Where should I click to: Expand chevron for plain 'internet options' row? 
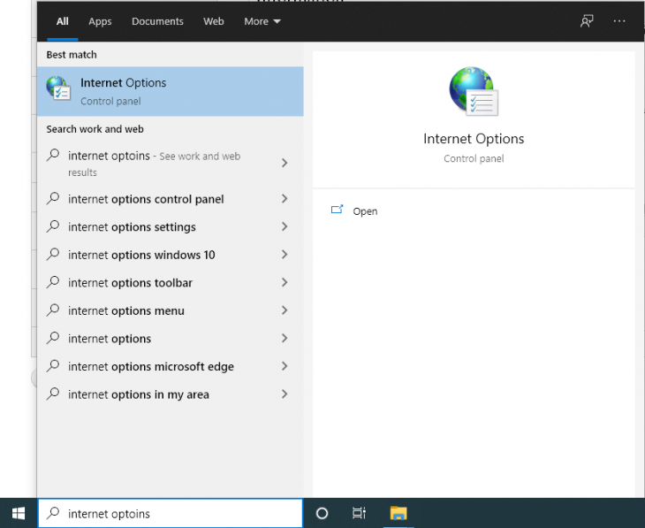click(x=285, y=339)
